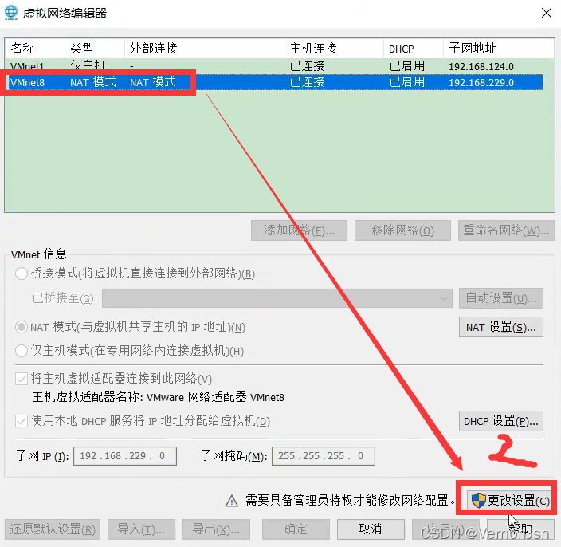This screenshot has height=547, width=561.
Task: Click subnet address 192.168.124.0 cell
Action: pos(481,67)
